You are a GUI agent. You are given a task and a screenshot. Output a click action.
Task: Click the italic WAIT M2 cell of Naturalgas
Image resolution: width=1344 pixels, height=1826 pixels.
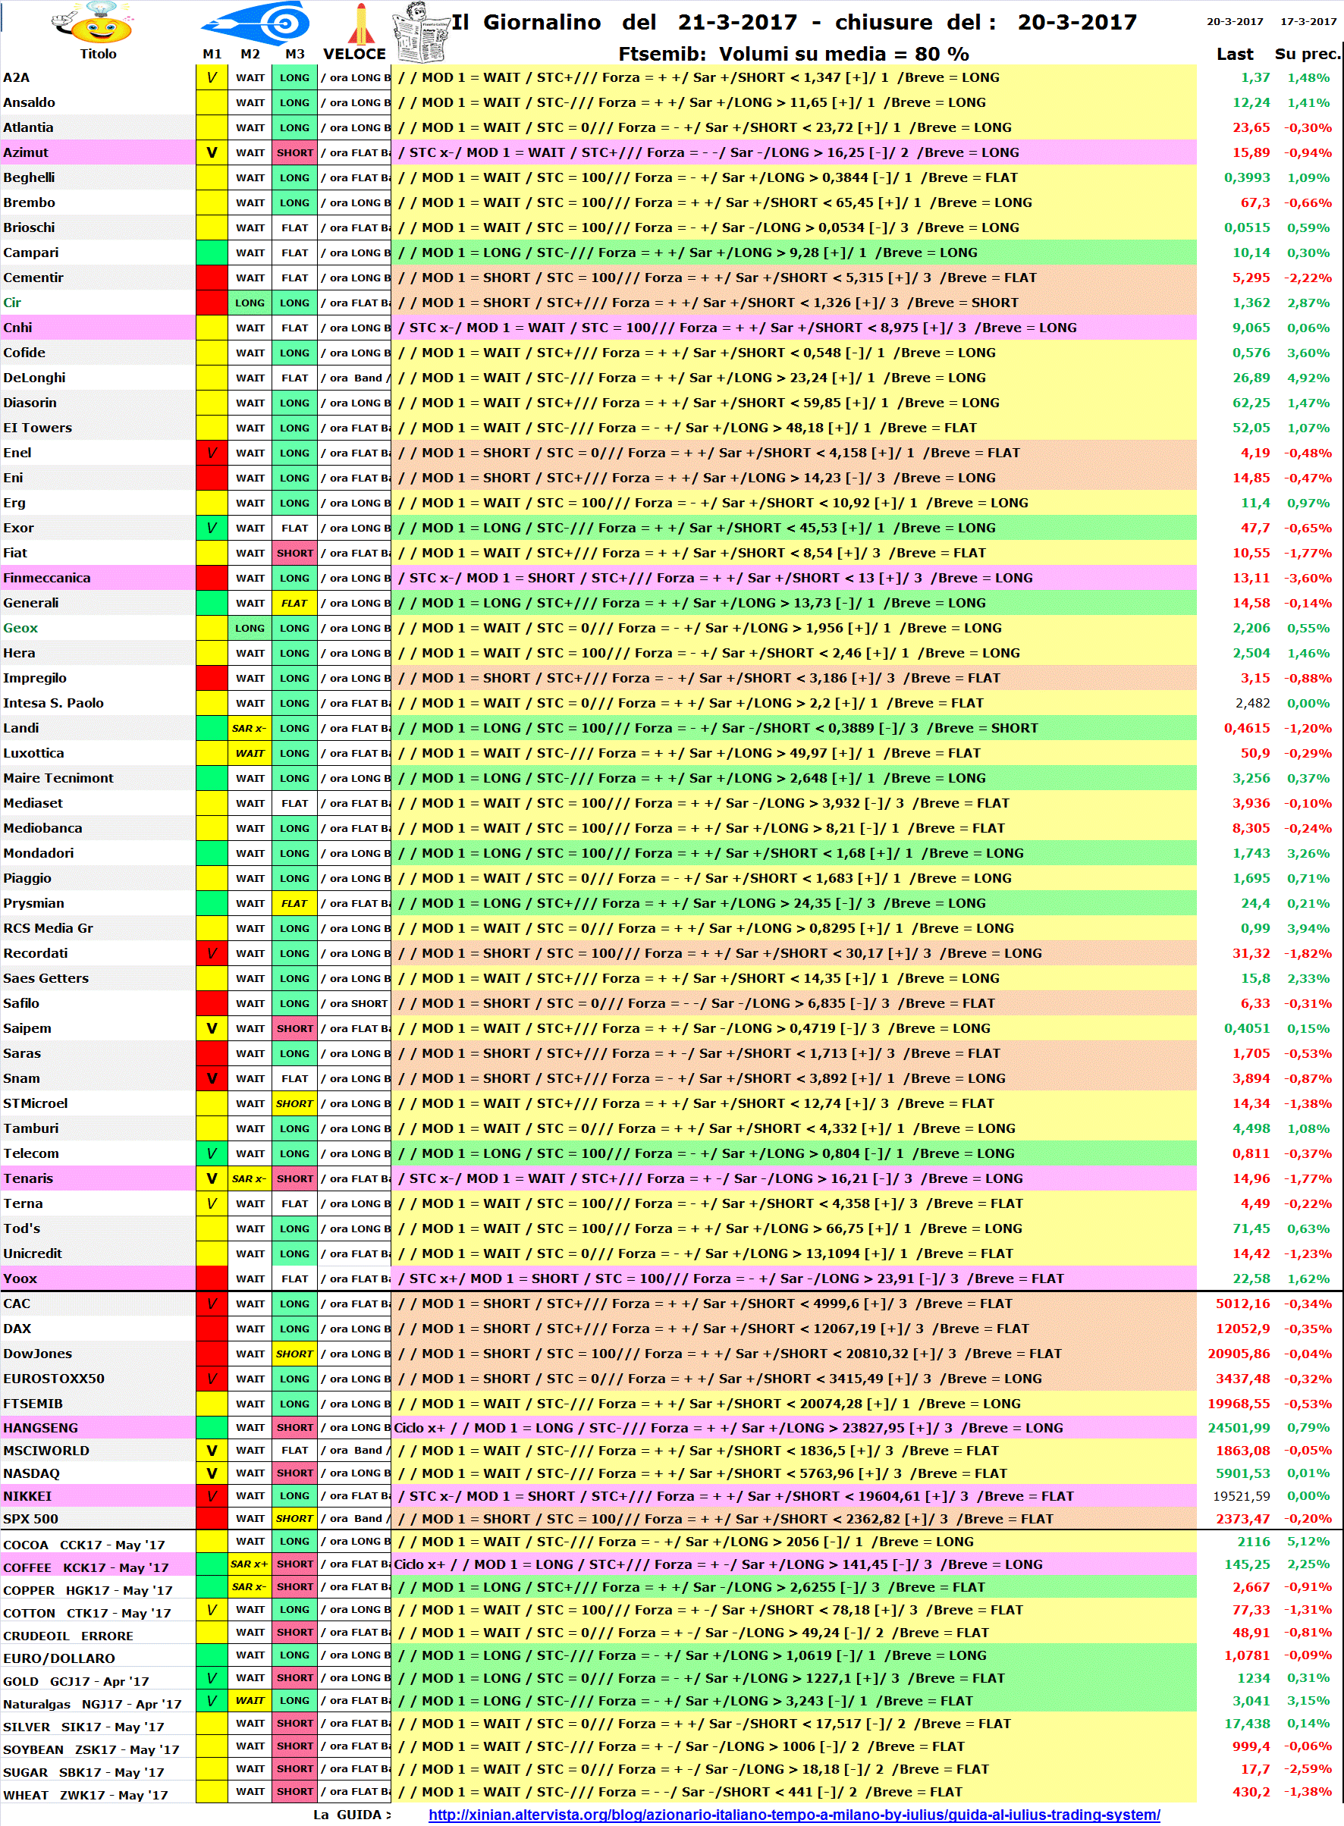click(x=250, y=1701)
